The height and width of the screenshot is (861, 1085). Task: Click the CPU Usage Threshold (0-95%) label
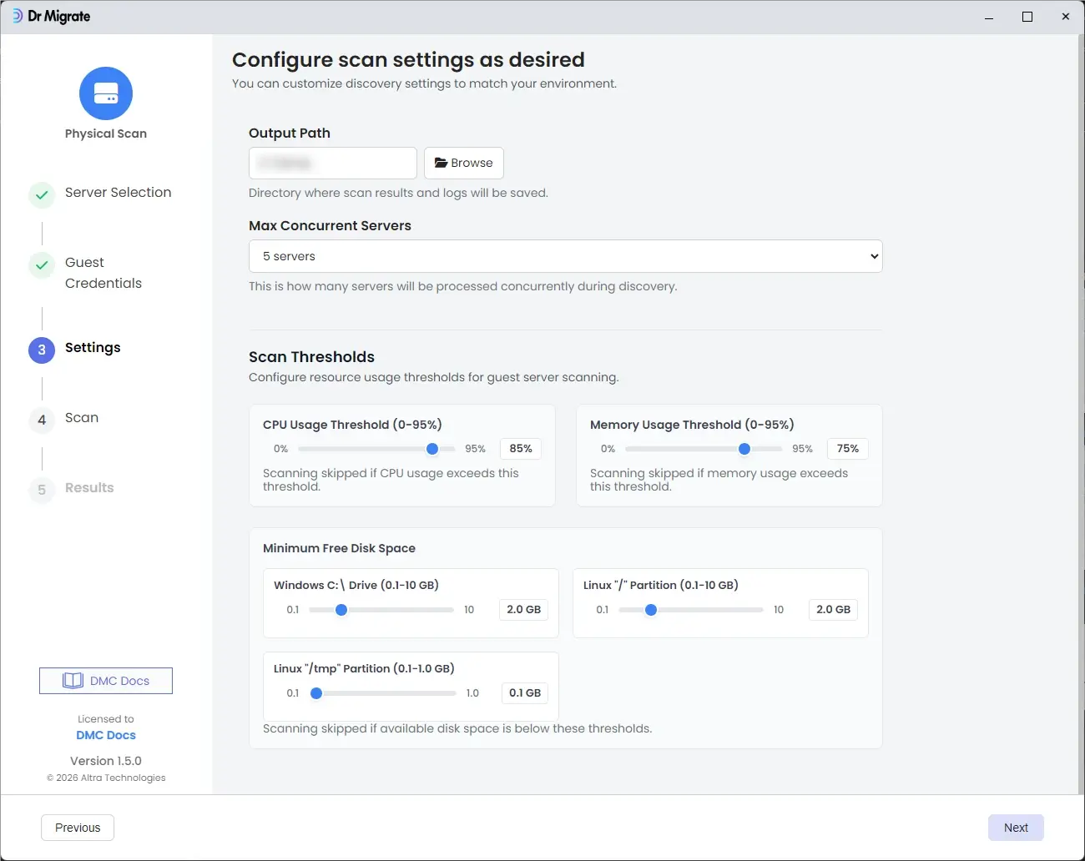tap(352, 425)
